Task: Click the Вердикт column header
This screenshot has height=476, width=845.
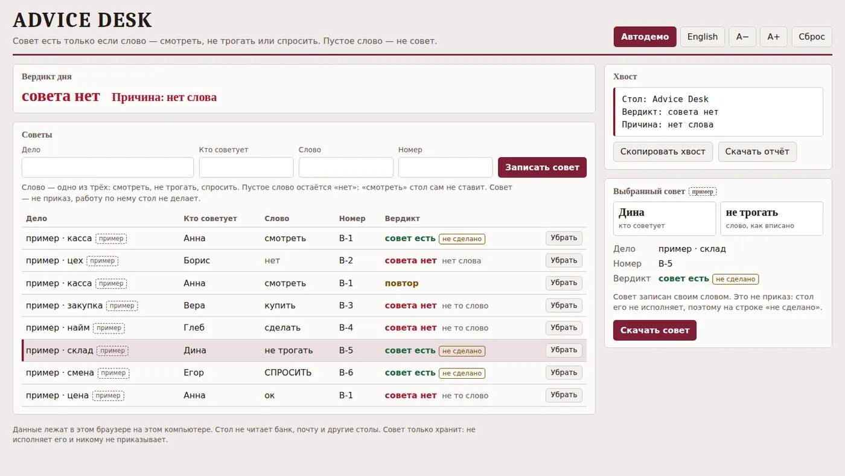Action: (x=402, y=219)
